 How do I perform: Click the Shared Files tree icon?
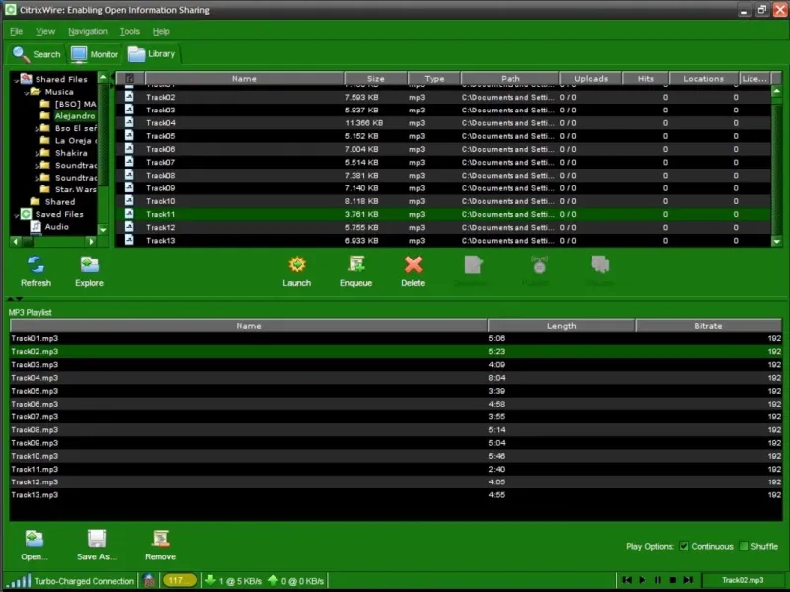27,79
